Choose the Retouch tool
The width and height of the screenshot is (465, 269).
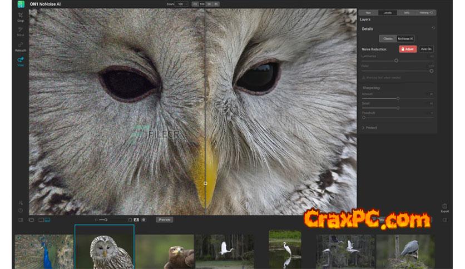21,46
